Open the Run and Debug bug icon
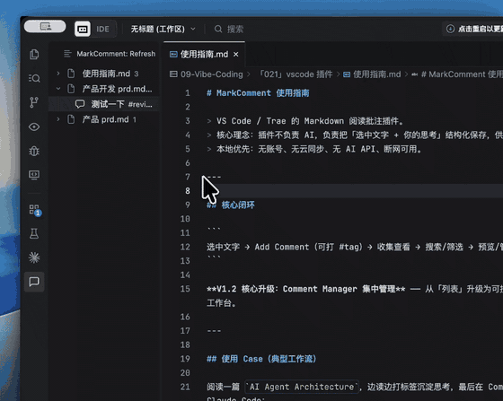 (34, 151)
